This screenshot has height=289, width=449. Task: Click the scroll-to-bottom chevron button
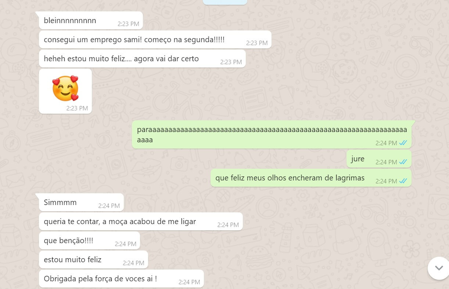point(439,268)
